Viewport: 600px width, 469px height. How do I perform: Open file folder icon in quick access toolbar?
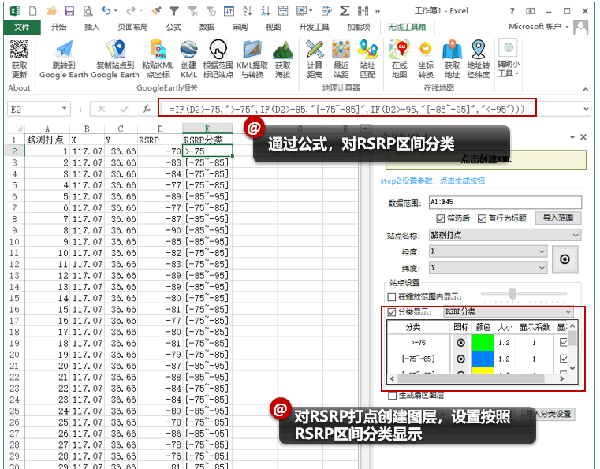(x=51, y=11)
